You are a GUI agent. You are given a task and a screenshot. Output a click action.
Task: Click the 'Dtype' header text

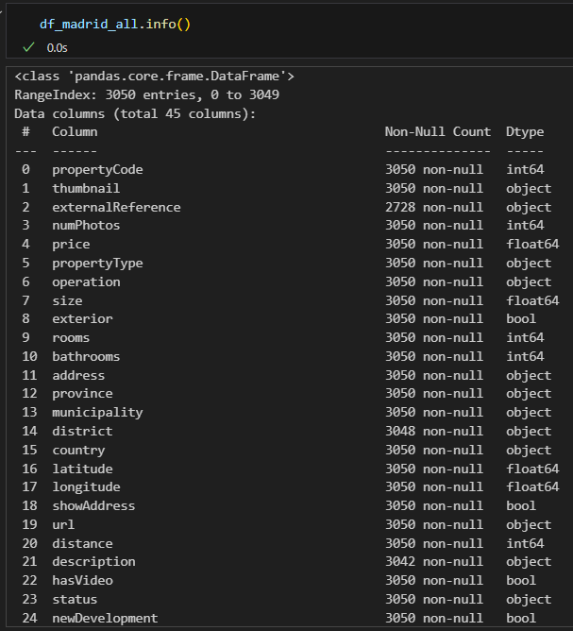click(525, 131)
